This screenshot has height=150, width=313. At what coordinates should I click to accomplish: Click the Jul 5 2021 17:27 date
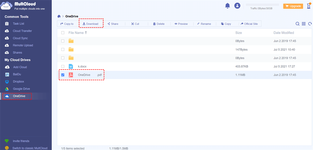click(284, 67)
